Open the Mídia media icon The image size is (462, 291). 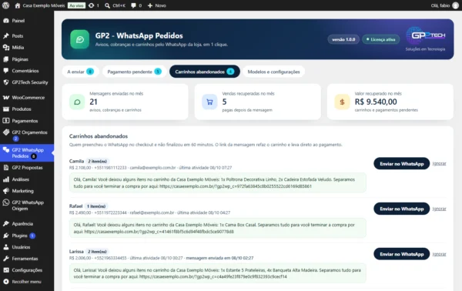[x=6, y=48]
